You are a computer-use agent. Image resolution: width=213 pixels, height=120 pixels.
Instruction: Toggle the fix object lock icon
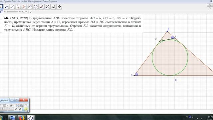pos(31,12)
